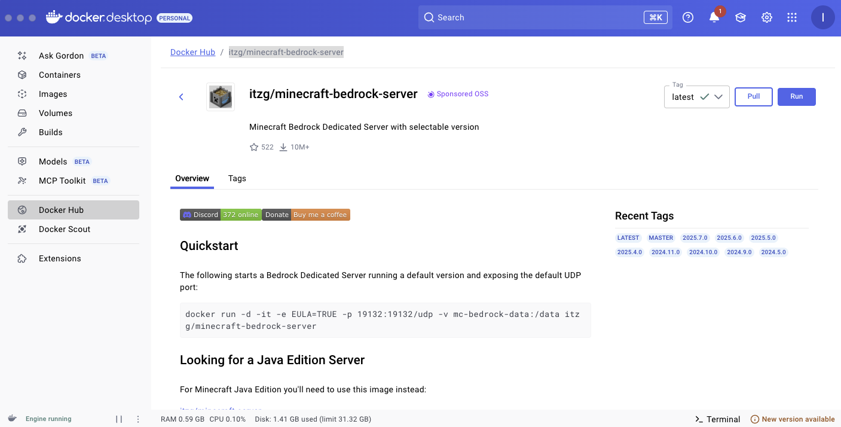Switch to the Tags tab
The width and height of the screenshot is (841, 427).
point(237,178)
